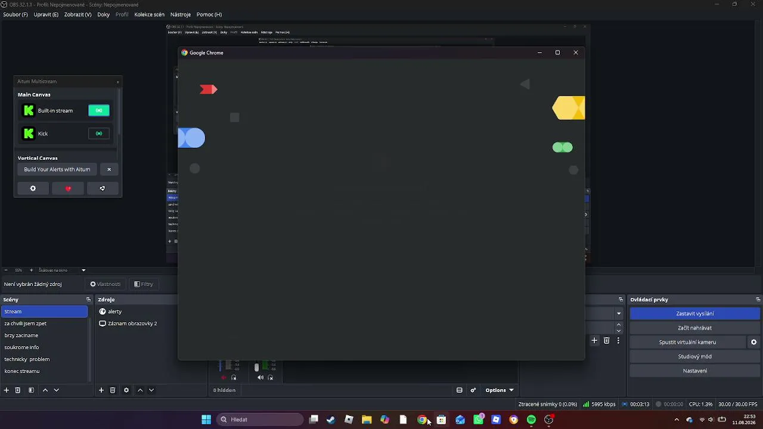Image resolution: width=763 pixels, height=429 pixels.
Task: Open the Soubor menu
Action: point(15,14)
